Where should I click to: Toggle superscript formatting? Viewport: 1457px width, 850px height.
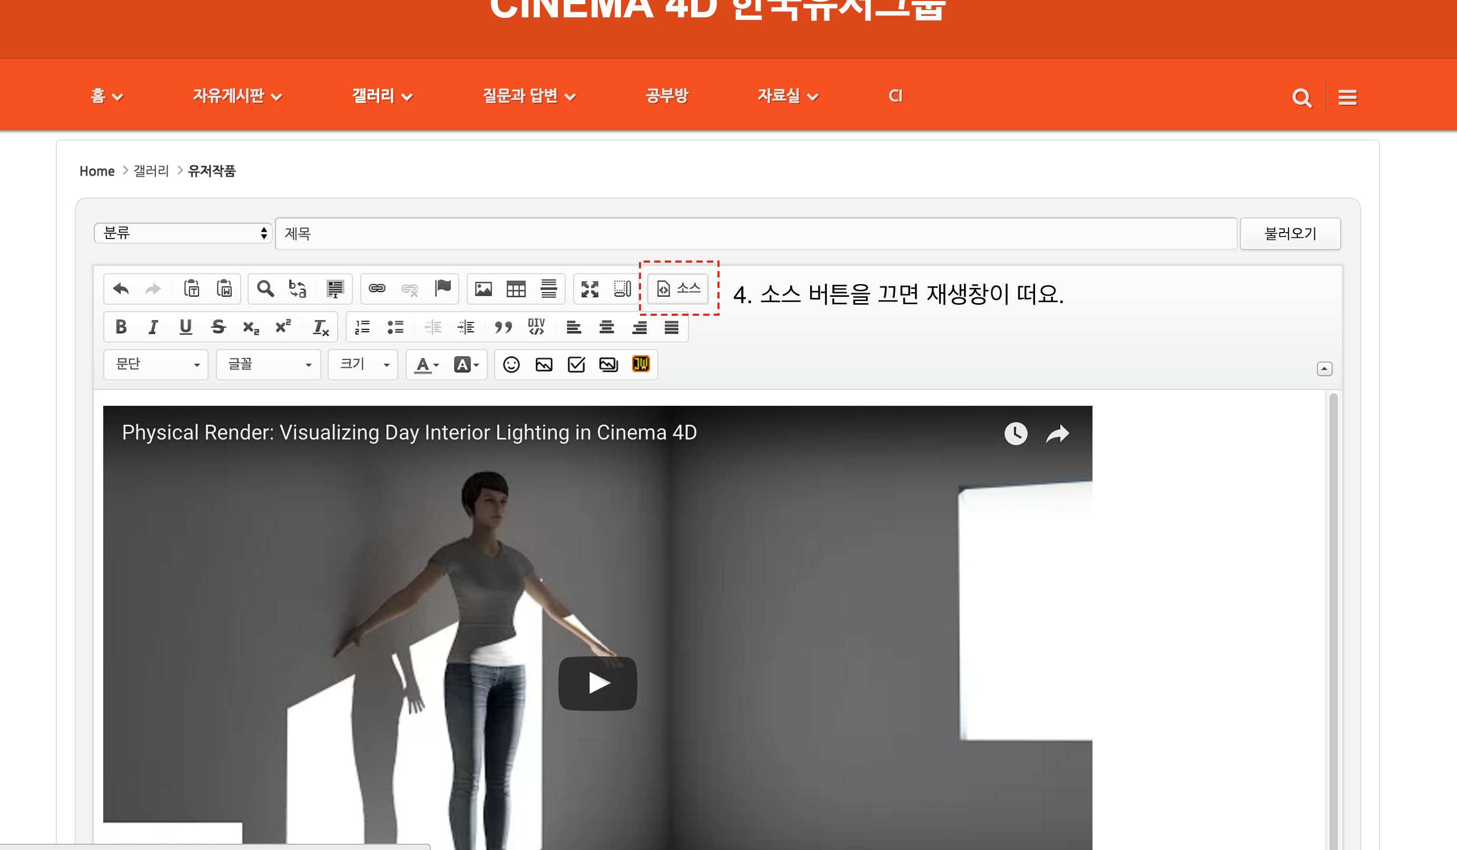coord(283,327)
